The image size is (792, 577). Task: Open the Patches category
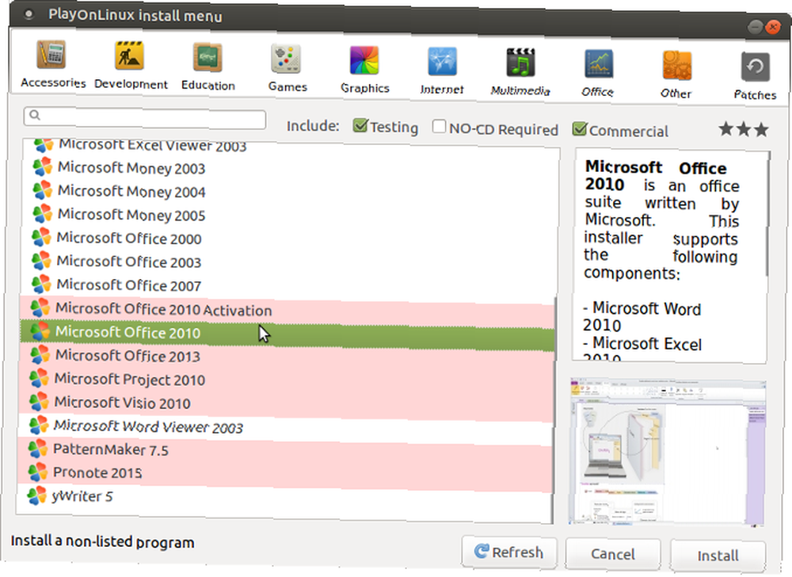click(x=755, y=76)
